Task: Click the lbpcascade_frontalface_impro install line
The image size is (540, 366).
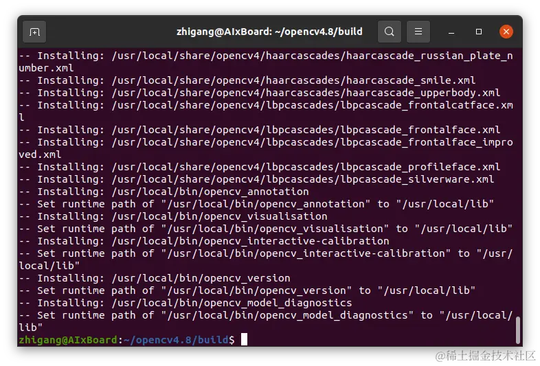Action: point(266,148)
